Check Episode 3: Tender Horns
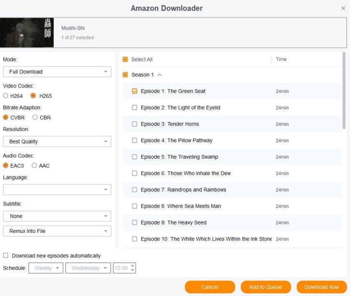 [x=134, y=124]
